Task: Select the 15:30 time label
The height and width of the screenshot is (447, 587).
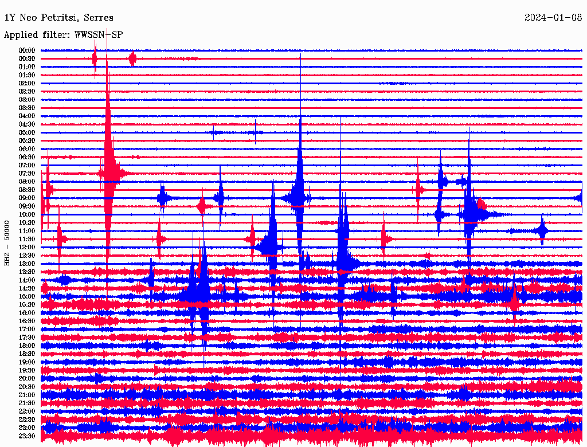Action: (x=27, y=305)
